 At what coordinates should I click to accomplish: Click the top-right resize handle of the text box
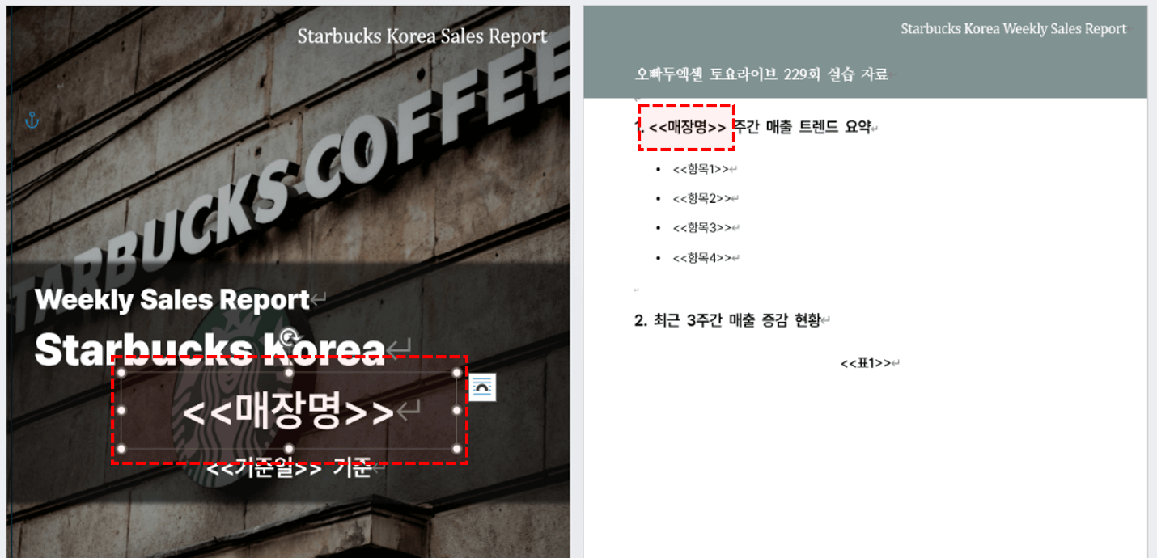456,373
